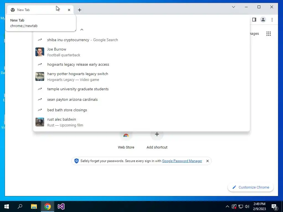
Task: Close the New Tab browser tab
Action: coord(69,10)
